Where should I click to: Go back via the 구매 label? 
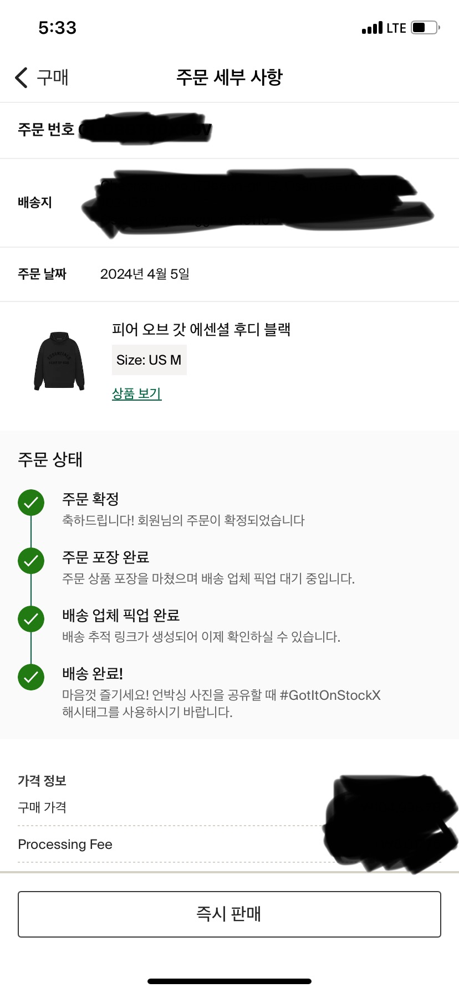(53, 78)
